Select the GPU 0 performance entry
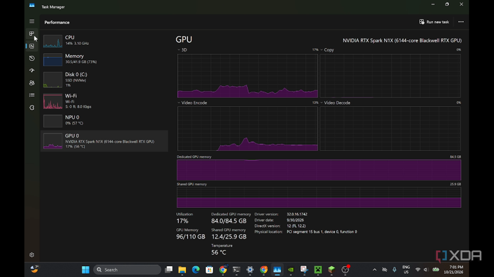 click(x=104, y=141)
